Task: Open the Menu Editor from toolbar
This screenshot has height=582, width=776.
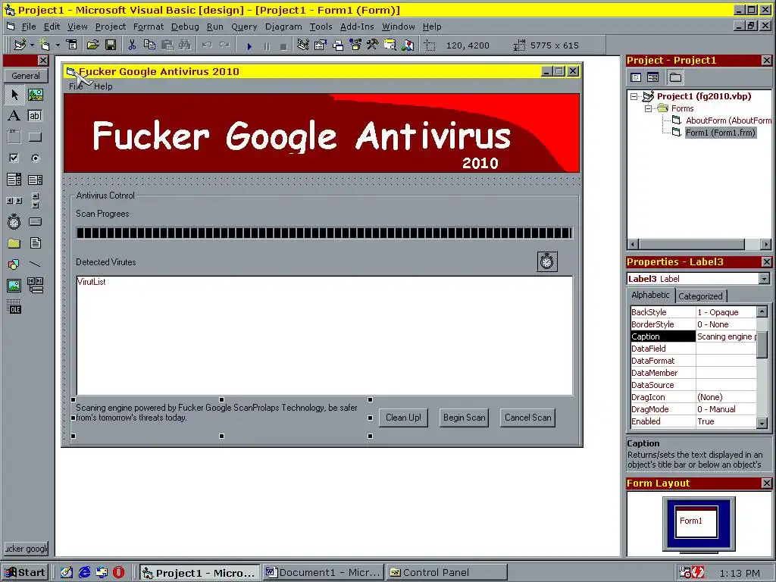Action: pos(72,45)
